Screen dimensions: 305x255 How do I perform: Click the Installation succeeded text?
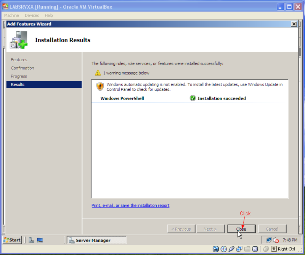(222, 98)
